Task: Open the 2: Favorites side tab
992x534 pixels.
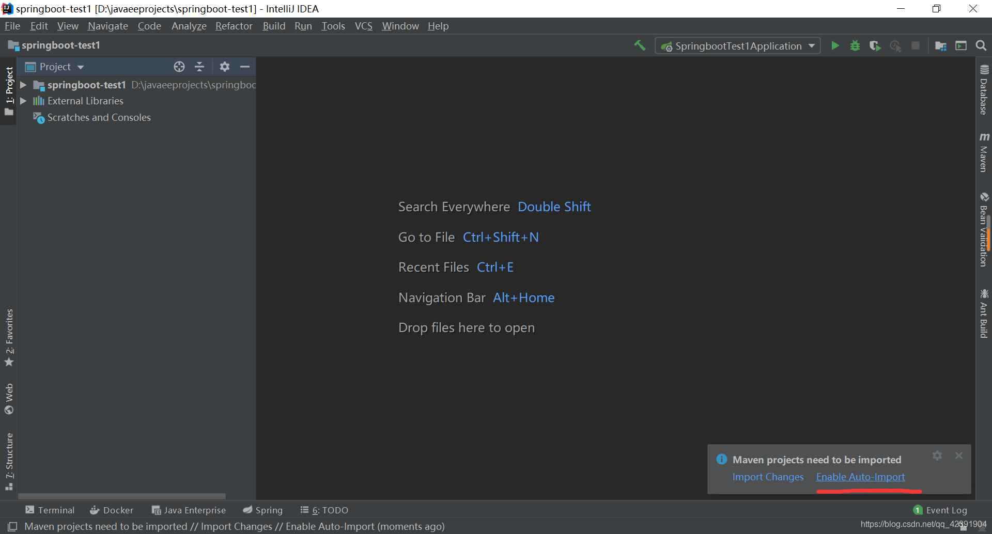Action: point(9,338)
